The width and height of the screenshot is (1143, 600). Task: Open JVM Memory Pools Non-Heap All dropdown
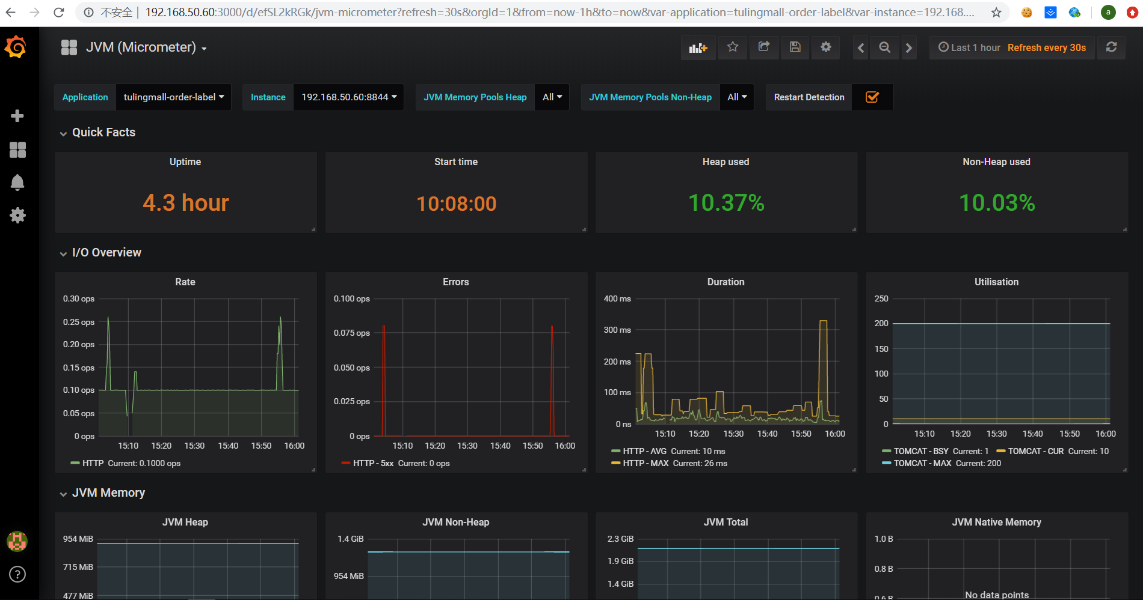pos(737,97)
